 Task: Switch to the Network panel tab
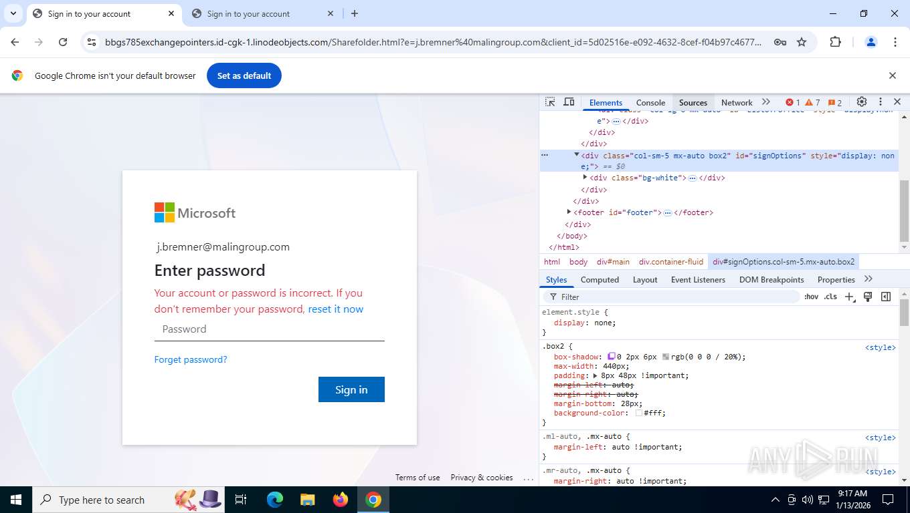coord(737,103)
